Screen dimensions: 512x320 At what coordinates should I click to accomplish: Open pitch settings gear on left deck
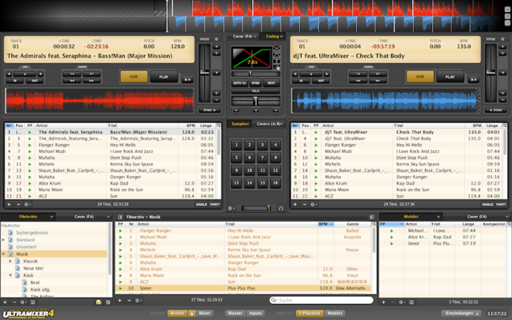(x=216, y=39)
